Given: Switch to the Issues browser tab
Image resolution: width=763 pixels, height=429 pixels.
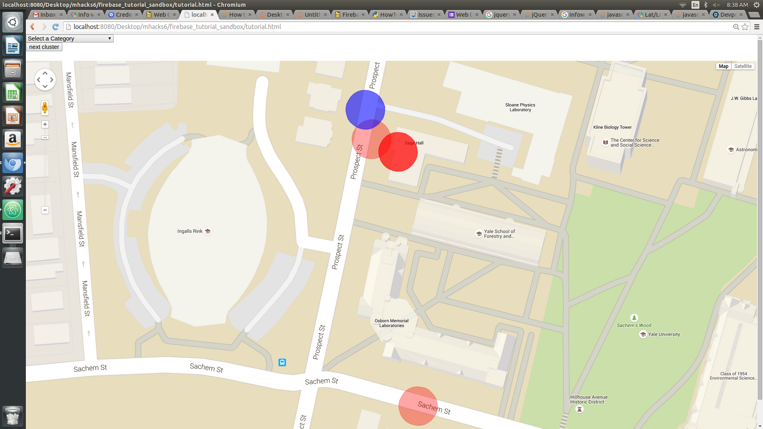Looking at the screenshot, I should tap(426, 15).
